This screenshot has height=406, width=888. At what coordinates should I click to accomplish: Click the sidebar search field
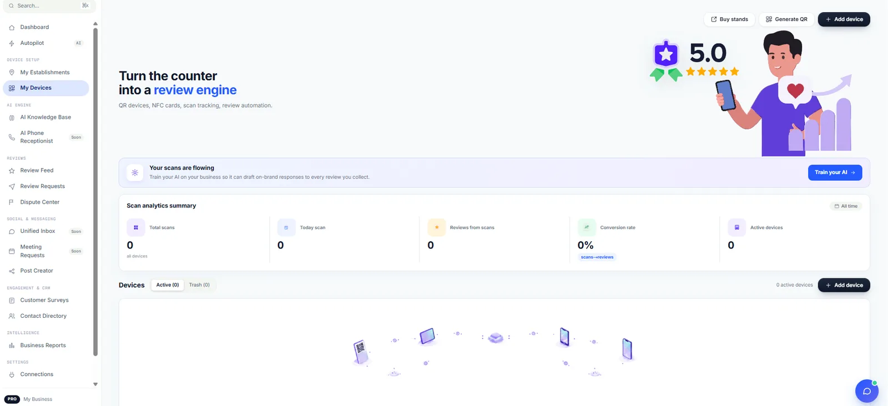click(x=49, y=6)
